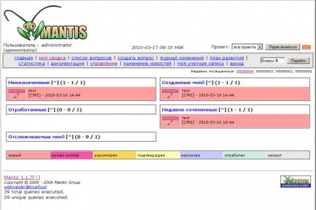Open the Отслеживаемые мной heading link
Image resolution: width=316 pixels, height=210 pixels.
click(x=36, y=137)
